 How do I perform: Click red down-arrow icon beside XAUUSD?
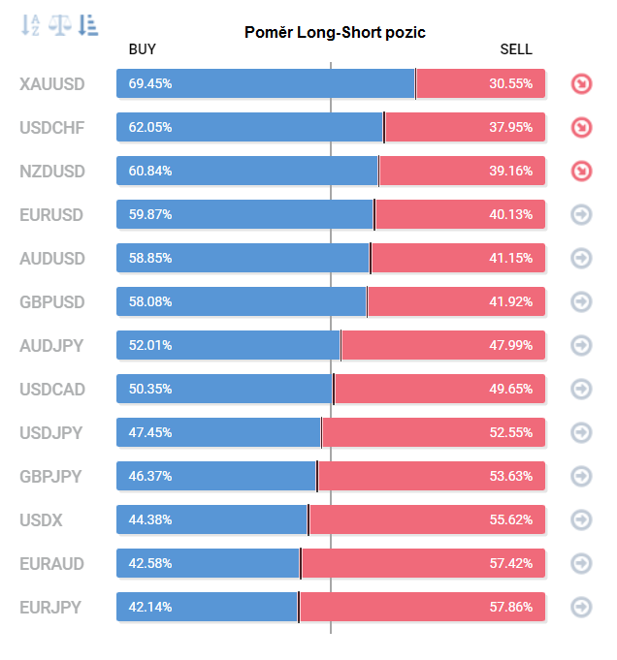point(581,83)
